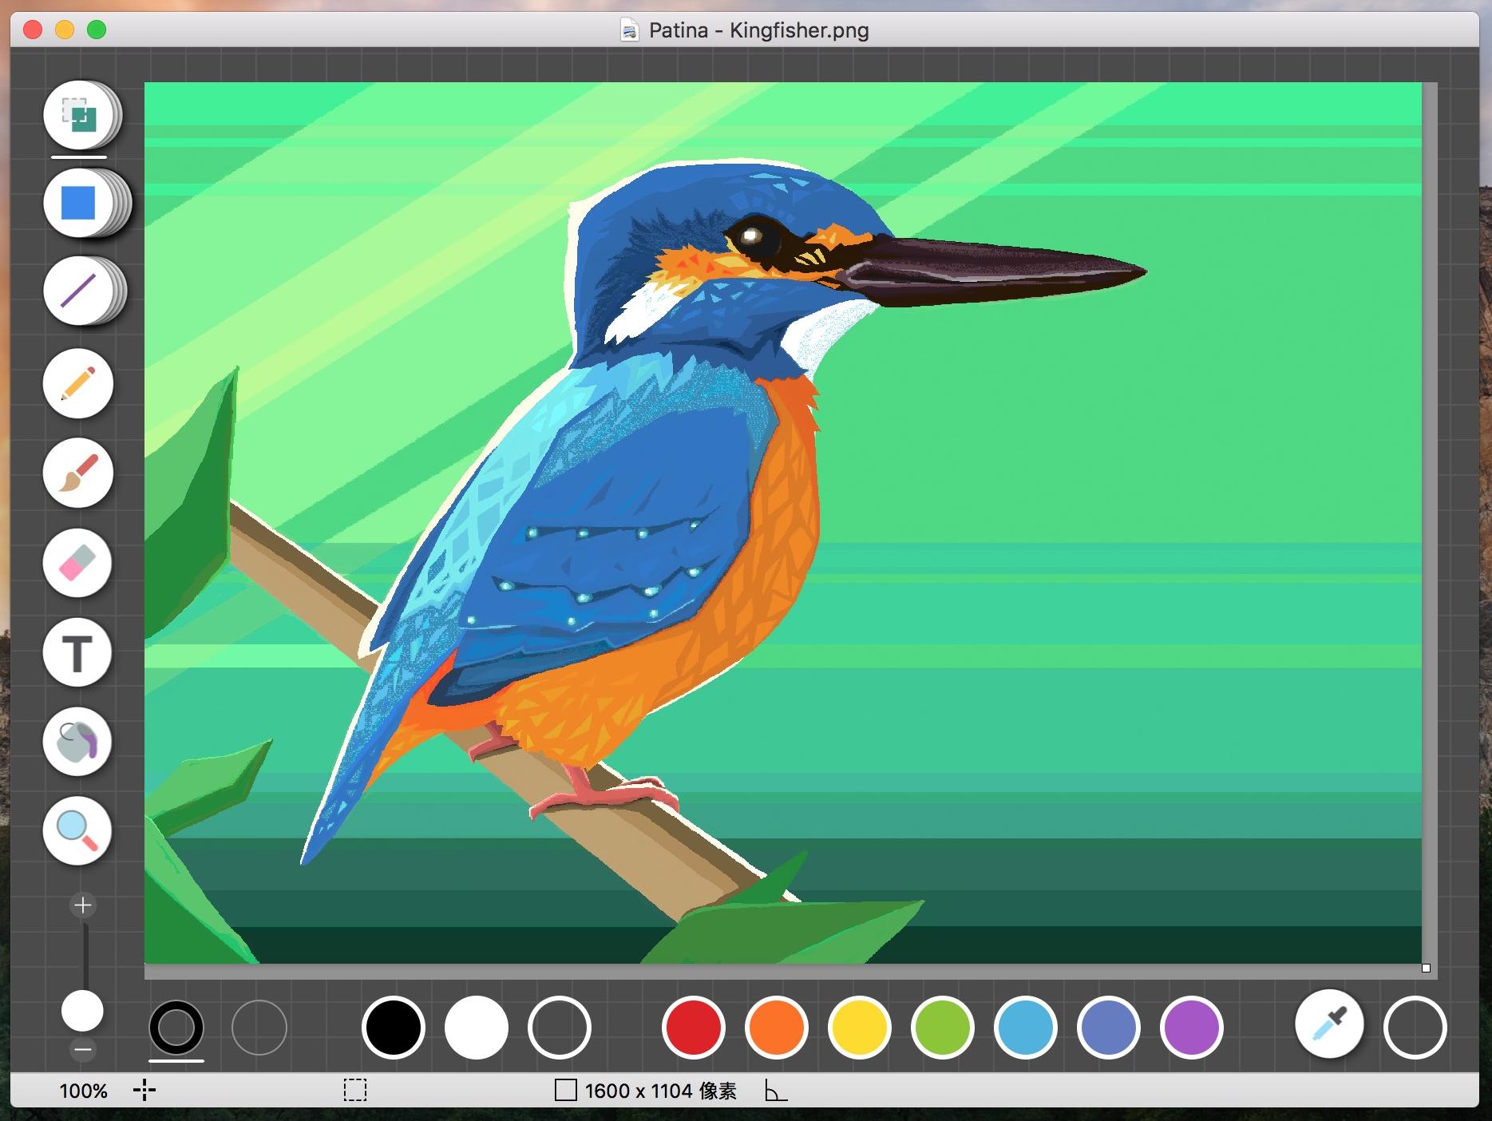Pick the green color swatch
1492x1121 pixels.
click(943, 1028)
